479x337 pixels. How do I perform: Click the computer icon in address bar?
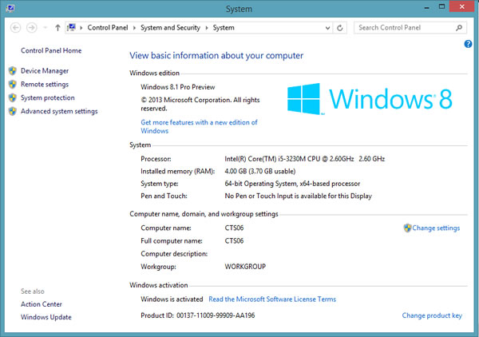pos(73,27)
